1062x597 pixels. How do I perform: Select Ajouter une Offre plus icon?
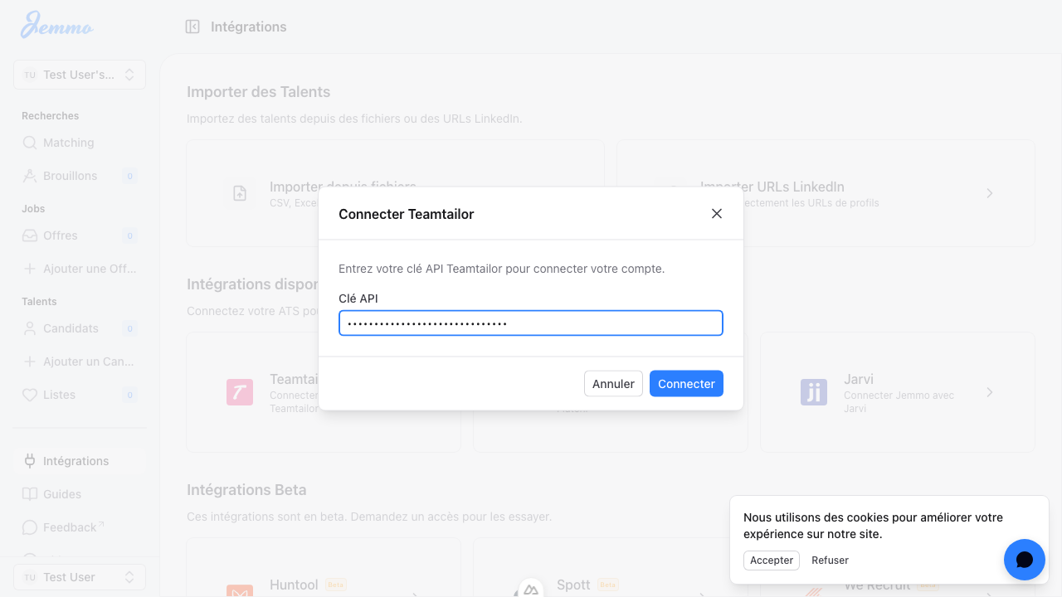pos(30,269)
